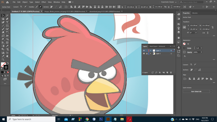Toggle lock on Layer 1
This screenshot has height=122, width=217.
(147, 54)
